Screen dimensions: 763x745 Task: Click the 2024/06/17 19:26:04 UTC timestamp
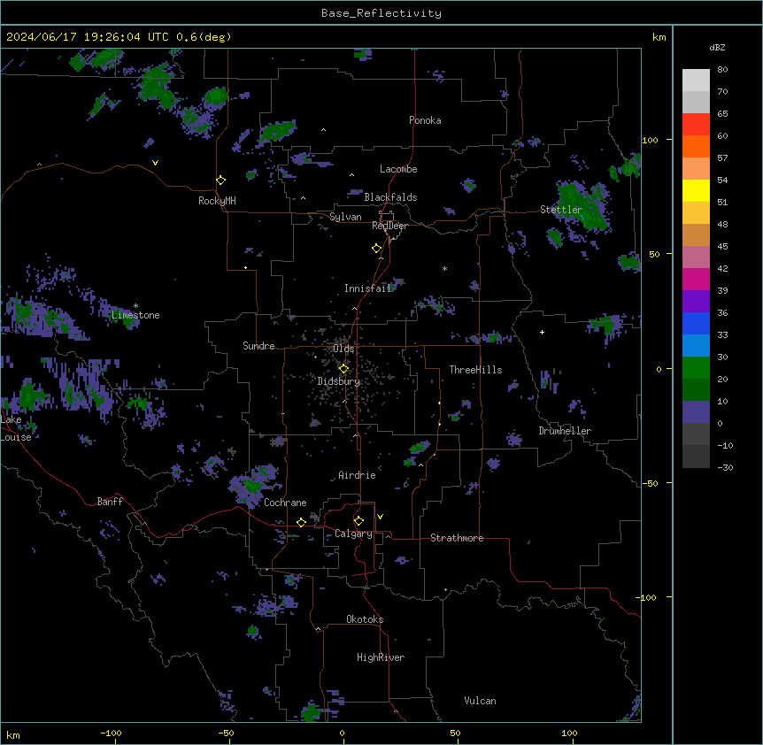click(x=88, y=37)
